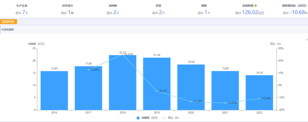The height and width of the screenshot is (122, 308).
Task: Click the partially visible icon at chart's top-right corner
Action: (307, 39)
